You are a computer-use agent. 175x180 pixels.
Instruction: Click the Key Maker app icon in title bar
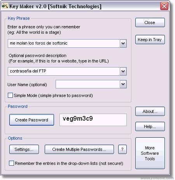point(5,6)
